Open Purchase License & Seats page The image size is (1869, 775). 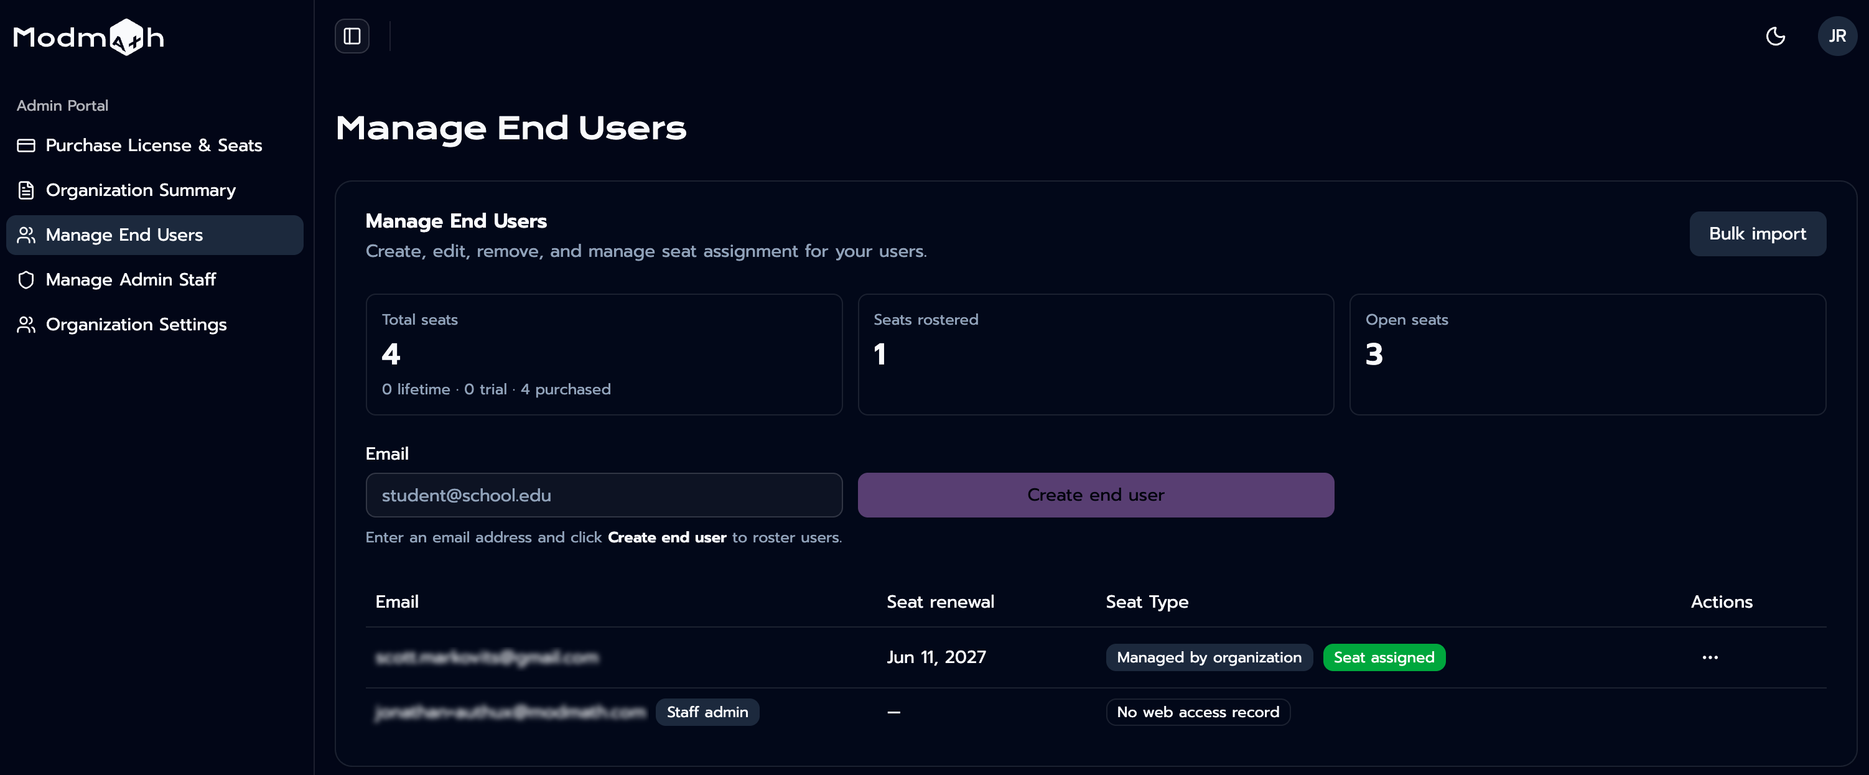154,145
